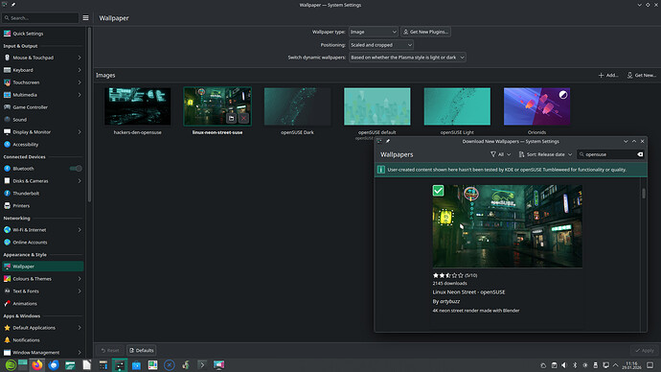Image resolution: width=661 pixels, height=372 pixels.
Task: Open the Wallpaper type dropdown
Action: point(373,32)
